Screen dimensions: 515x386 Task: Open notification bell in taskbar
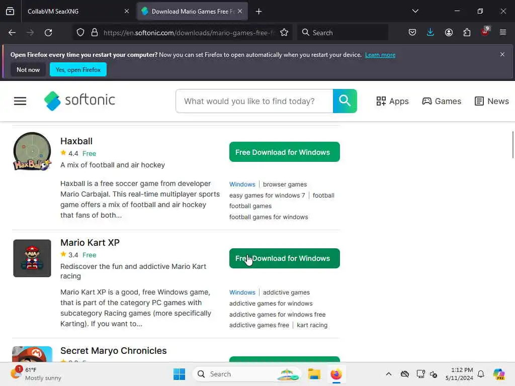coord(481,374)
